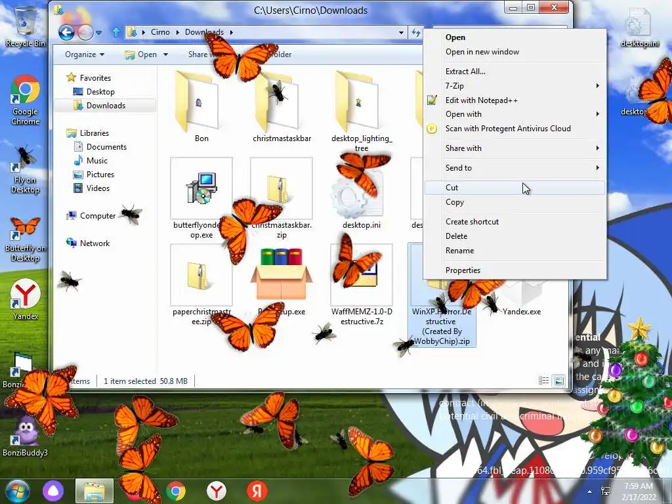Click the taskbar clock showing 7:59 AM

[639, 491]
